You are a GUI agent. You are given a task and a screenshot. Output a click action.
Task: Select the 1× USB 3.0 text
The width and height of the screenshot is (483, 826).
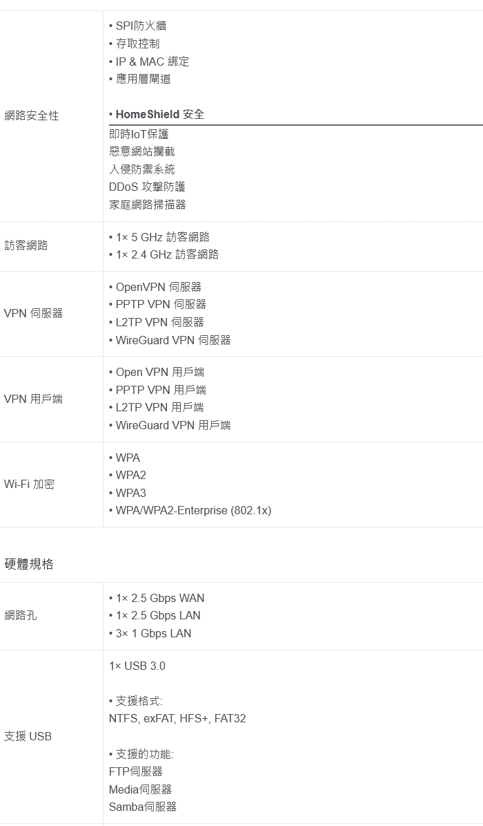[x=137, y=666]
